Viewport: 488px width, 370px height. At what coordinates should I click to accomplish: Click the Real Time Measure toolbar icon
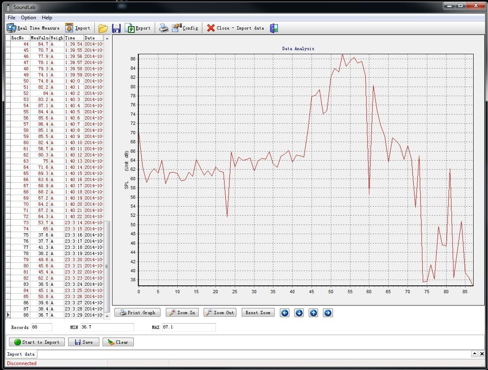[x=11, y=28]
